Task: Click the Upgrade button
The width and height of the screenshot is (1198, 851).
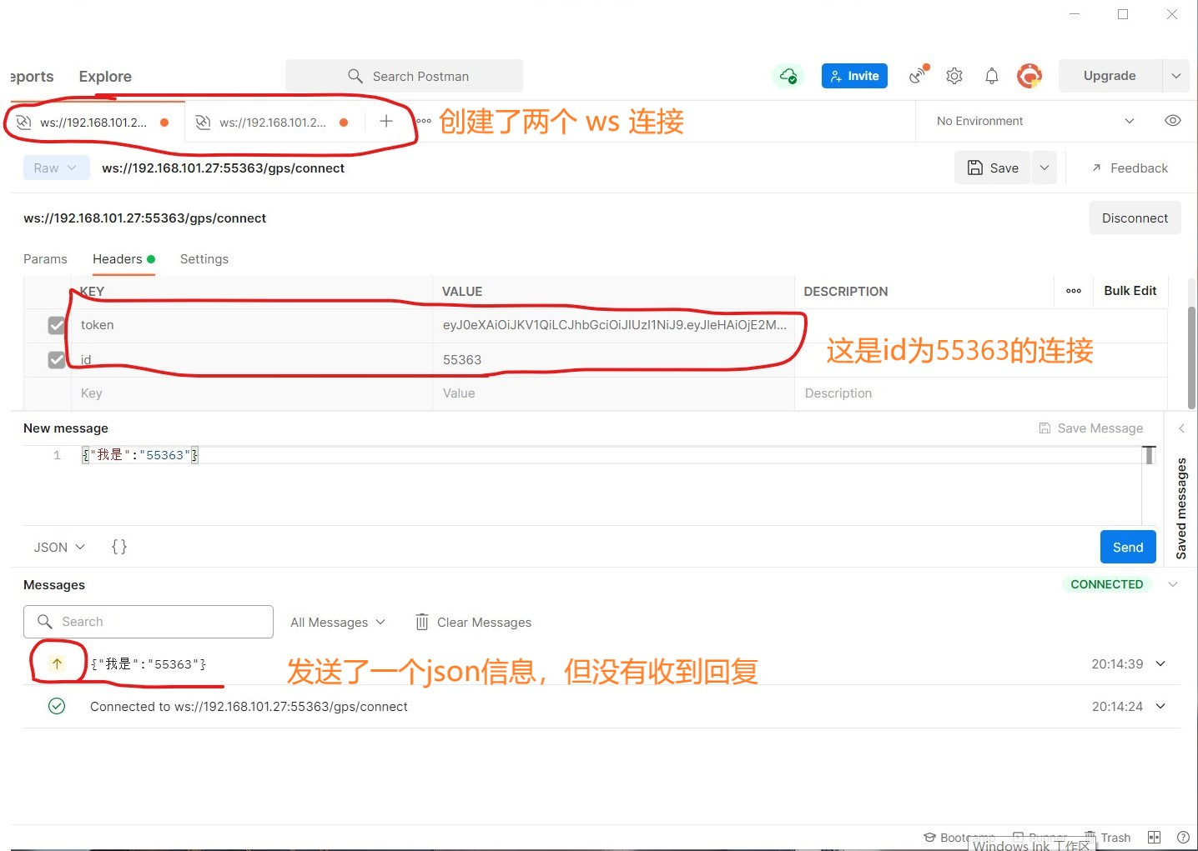Action: 1110,76
